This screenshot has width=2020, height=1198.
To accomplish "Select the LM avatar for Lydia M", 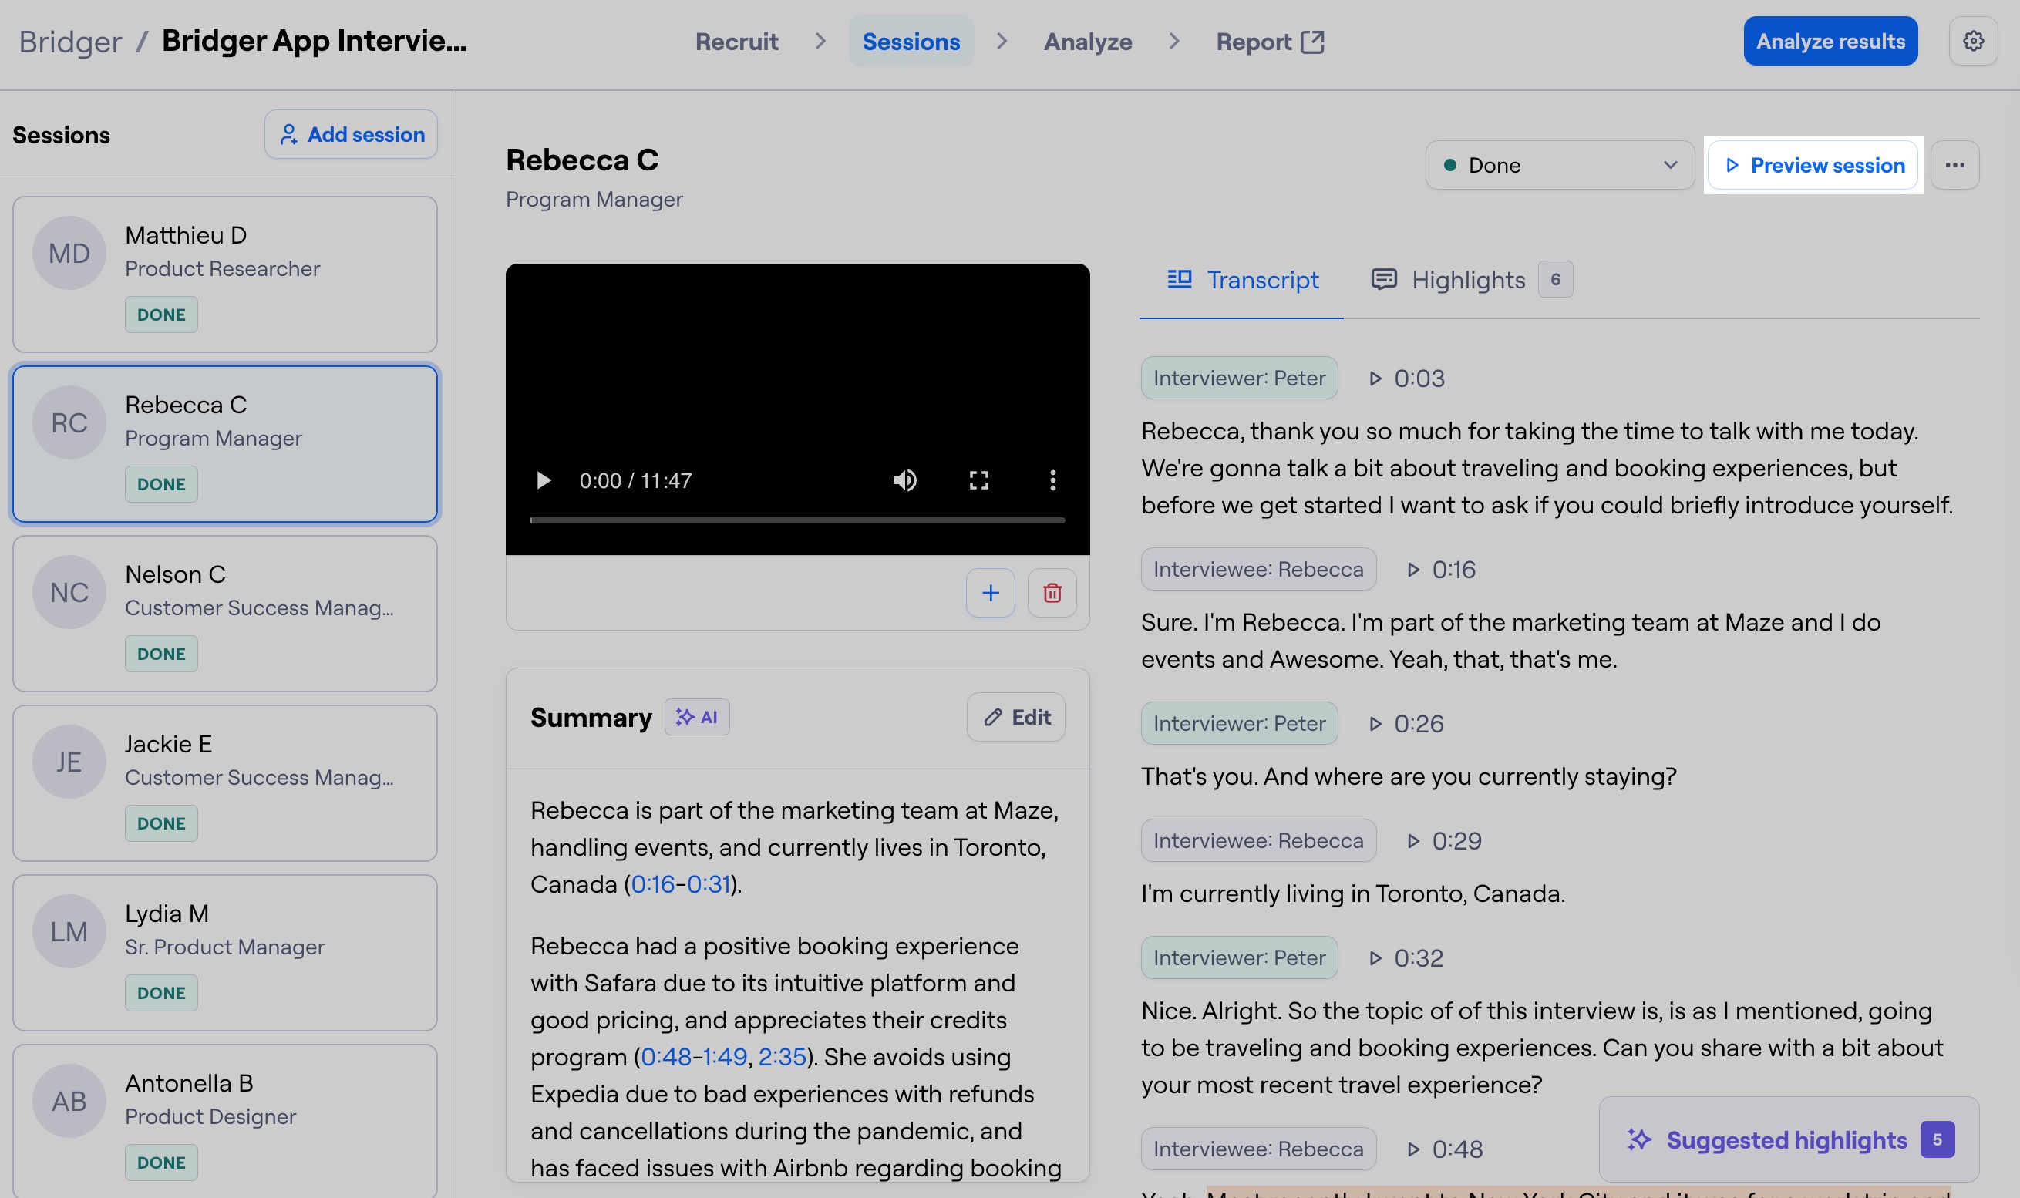I will click(69, 931).
